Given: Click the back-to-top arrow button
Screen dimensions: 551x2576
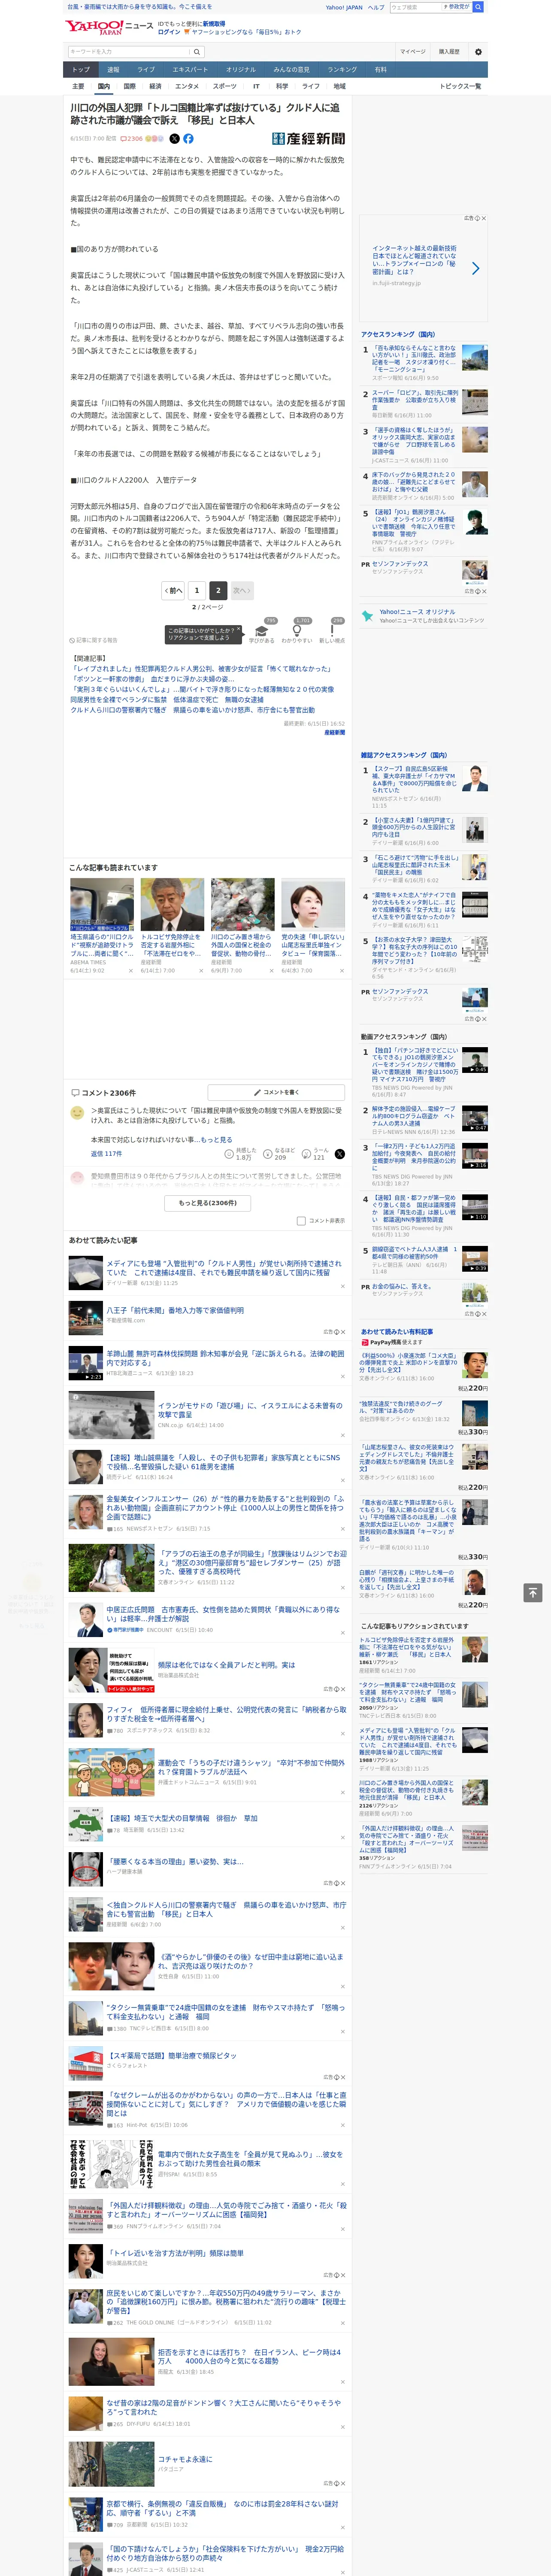Looking at the screenshot, I should (x=533, y=1593).
